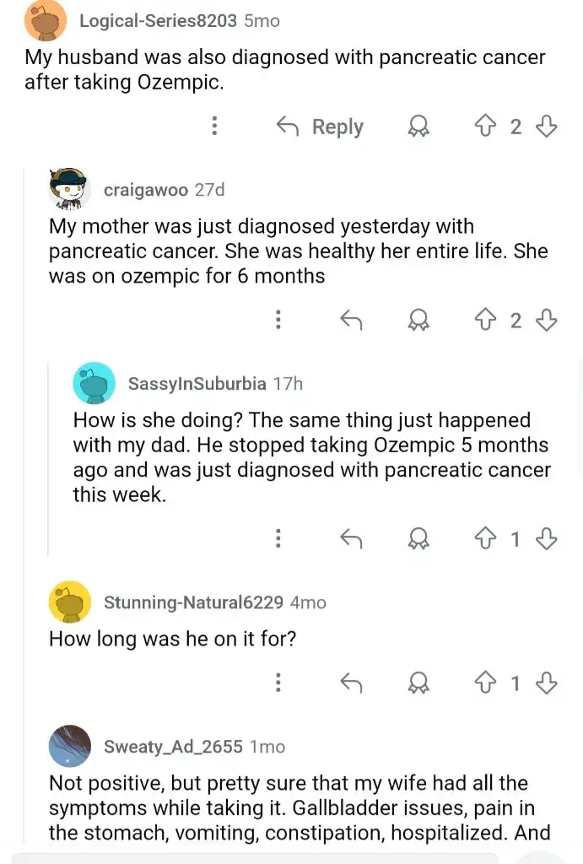
Task: Click reply arrow under Stunning-Natural6229's question
Action: (350, 683)
